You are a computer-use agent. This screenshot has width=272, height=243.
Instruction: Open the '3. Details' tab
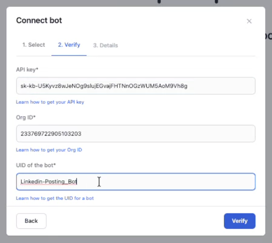tap(105, 45)
